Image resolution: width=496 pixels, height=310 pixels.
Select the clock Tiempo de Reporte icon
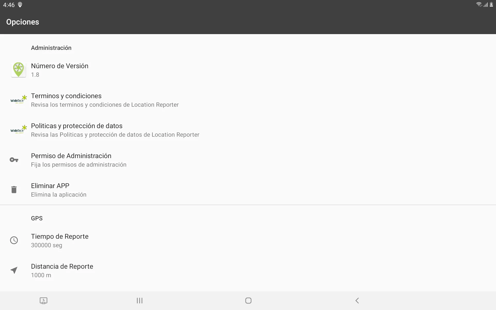coord(14,240)
